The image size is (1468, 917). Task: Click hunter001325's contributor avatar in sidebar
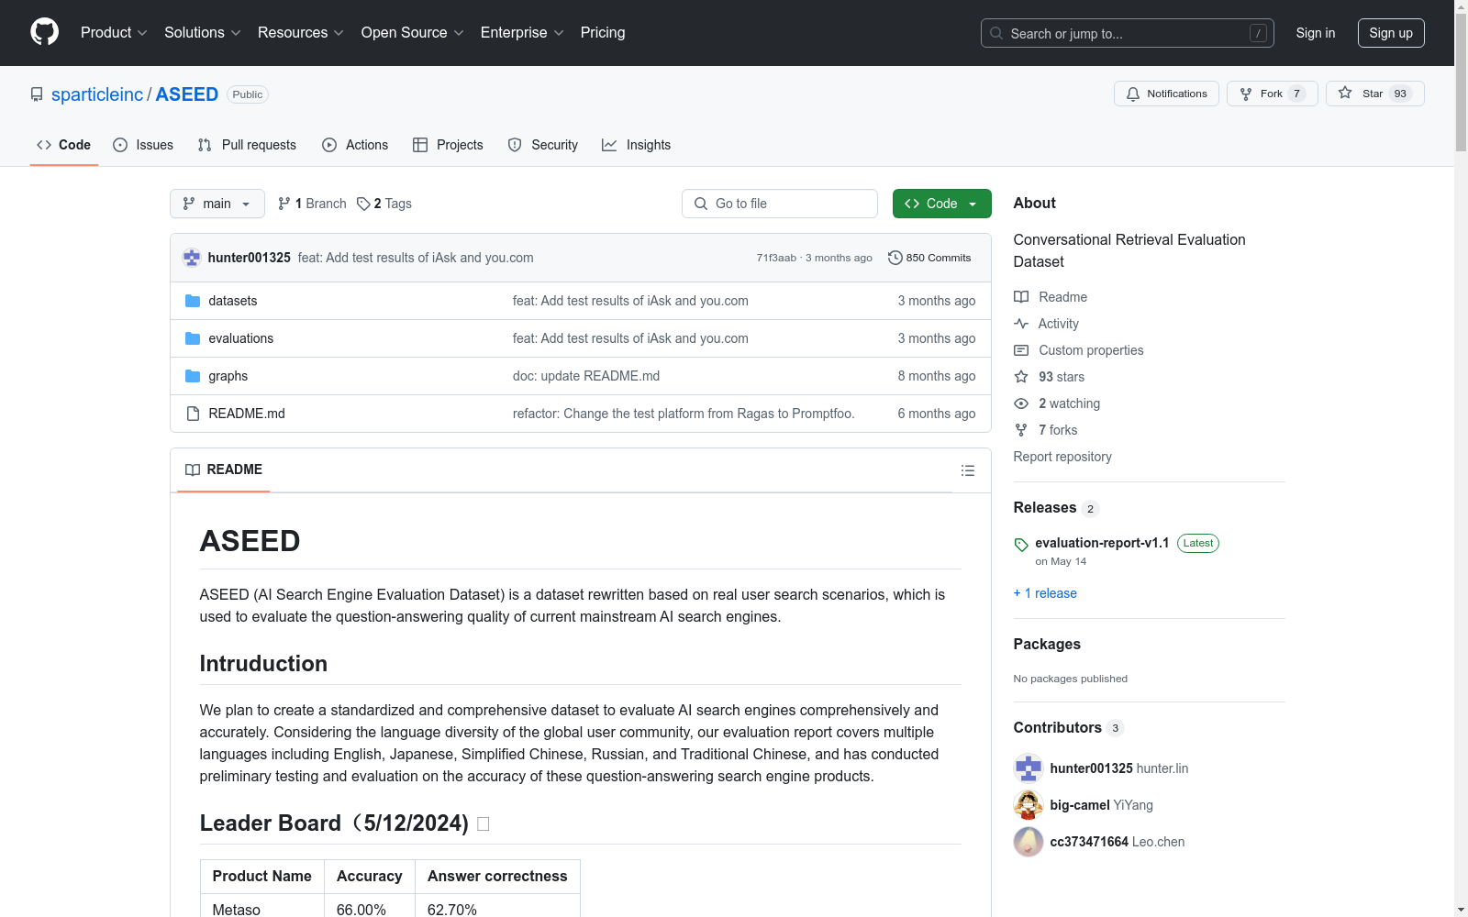1029,768
